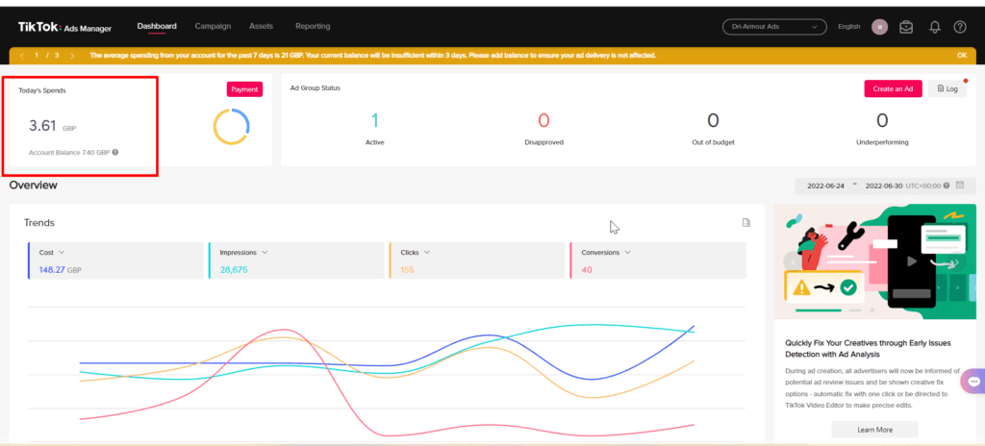Open the notifications bell icon
The image size is (985, 446).
pyautogui.click(x=935, y=27)
